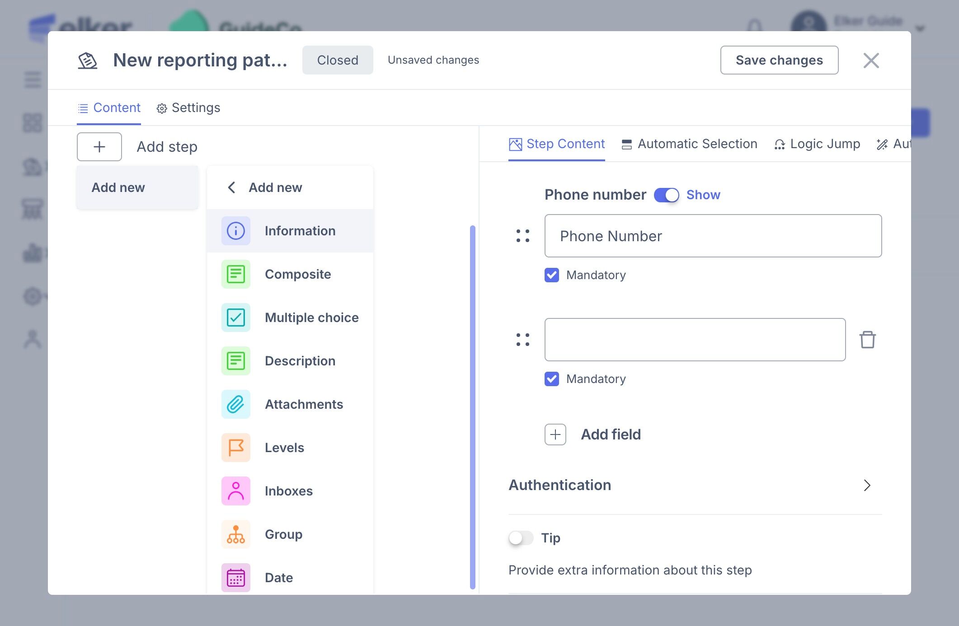Expand the Authentication section
The width and height of the screenshot is (959, 626).
pyautogui.click(x=866, y=485)
